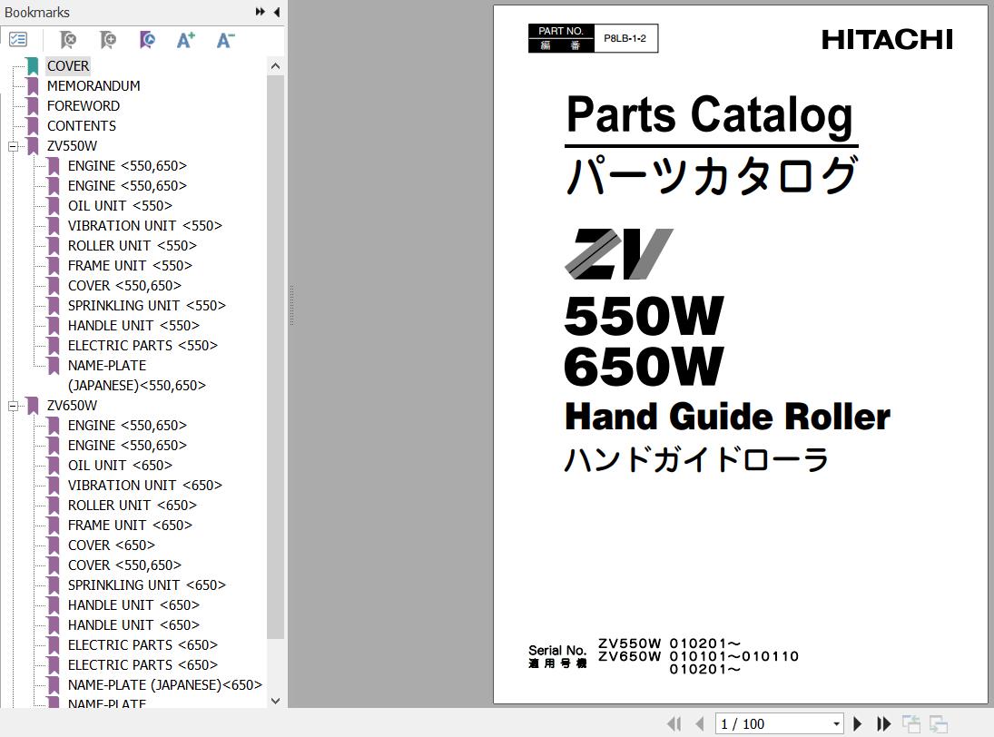Click the ZV550W 010201~ serial line
This screenshot has width=994, height=737.
[x=669, y=644]
